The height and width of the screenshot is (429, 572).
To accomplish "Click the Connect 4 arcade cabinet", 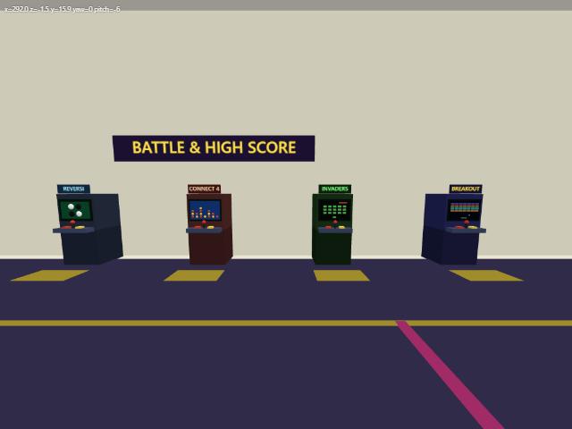I will pyautogui.click(x=208, y=224).
